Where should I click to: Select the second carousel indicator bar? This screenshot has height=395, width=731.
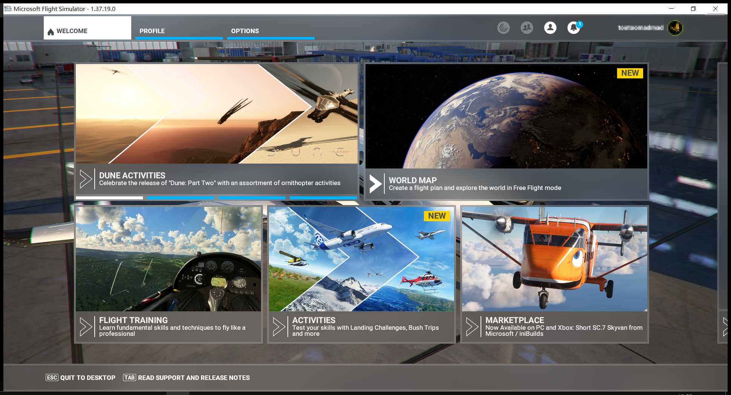(x=181, y=198)
